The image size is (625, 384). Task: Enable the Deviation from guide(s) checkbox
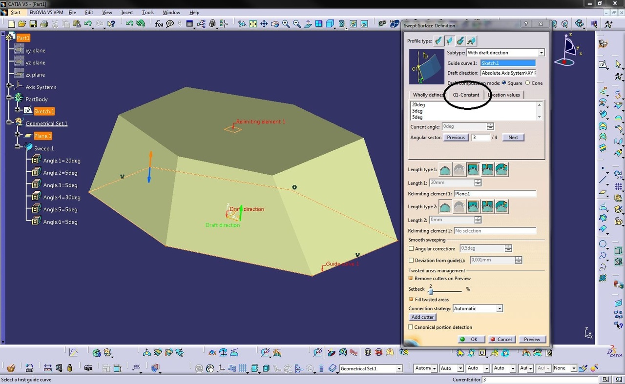tap(411, 261)
